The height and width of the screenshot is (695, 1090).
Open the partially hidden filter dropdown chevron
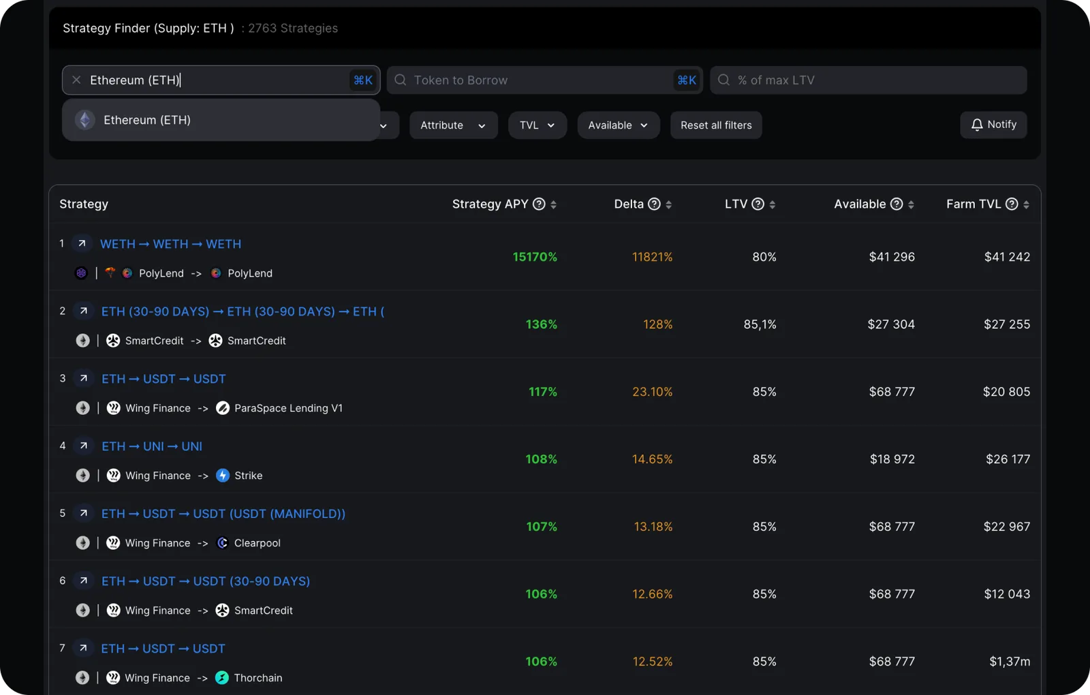pyautogui.click(x=384, y=125)
